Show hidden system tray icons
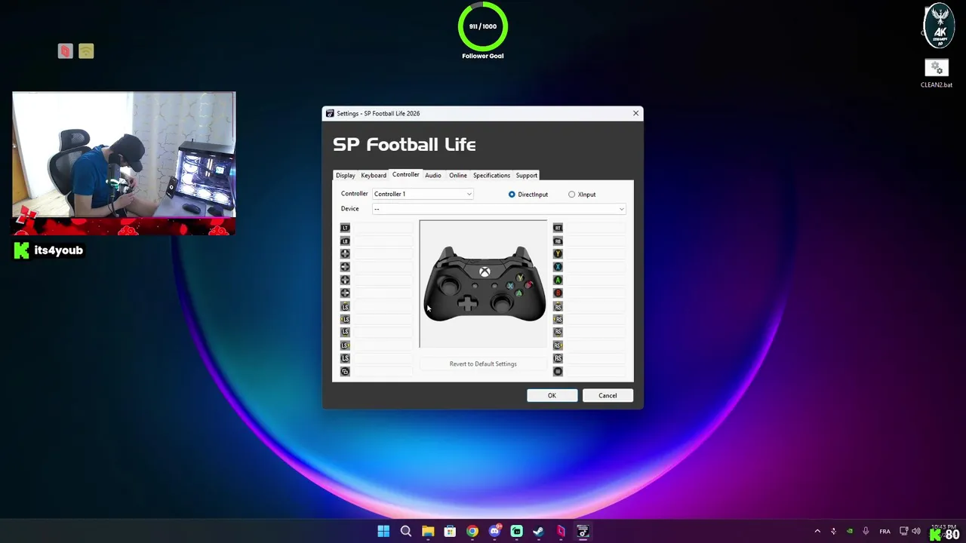Image resolution: width=966 pixels, height=543 pixels. click(817, 531)
